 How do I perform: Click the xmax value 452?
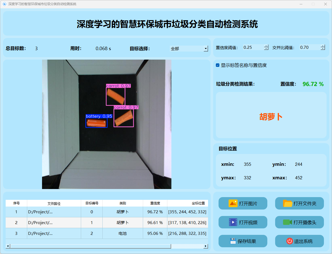tap(299, 178)
